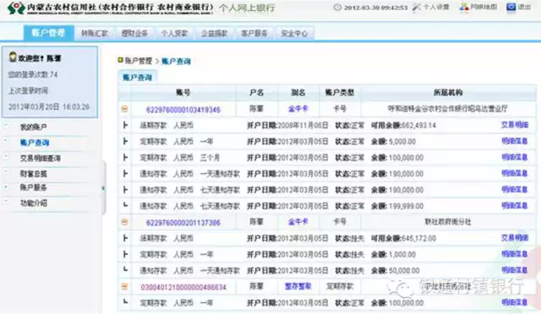Open 明细信息 in the last table row
This screenshot has width=541, height=314.
point(515,303)
